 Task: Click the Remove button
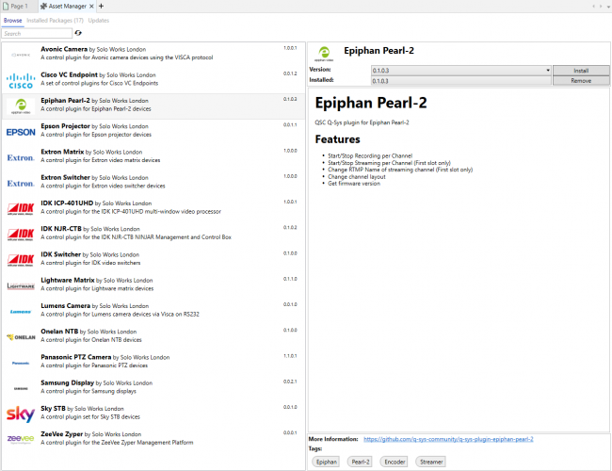(581, 80)
